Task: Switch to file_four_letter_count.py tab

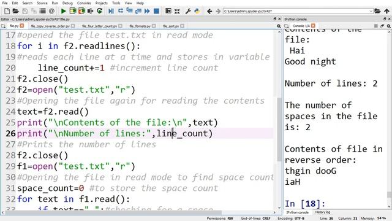Action: tap(99, 26)
